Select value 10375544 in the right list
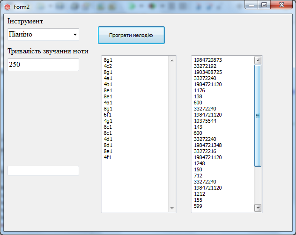This screenshot has width=296, height=235. coord(205,121)
